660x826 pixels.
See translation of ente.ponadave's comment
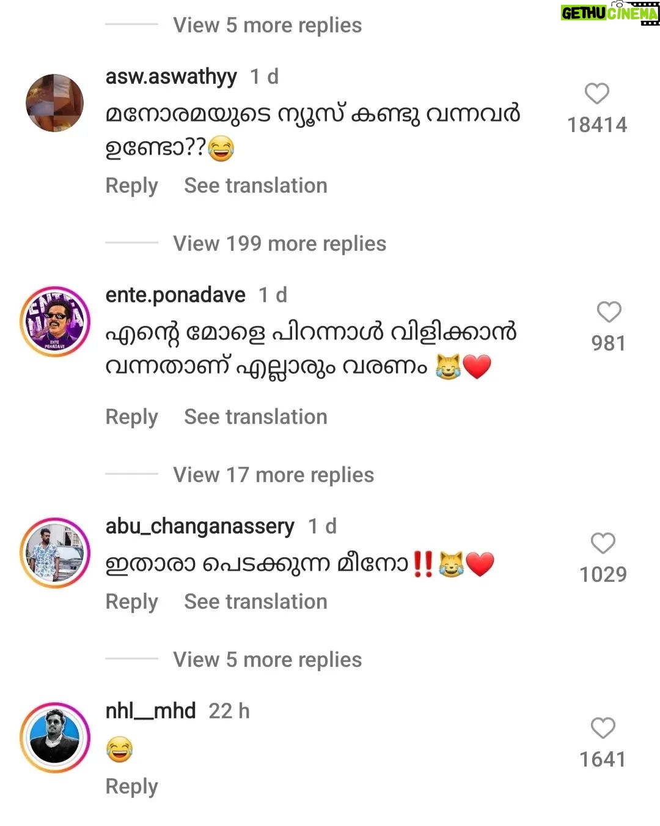pos(255,417)
